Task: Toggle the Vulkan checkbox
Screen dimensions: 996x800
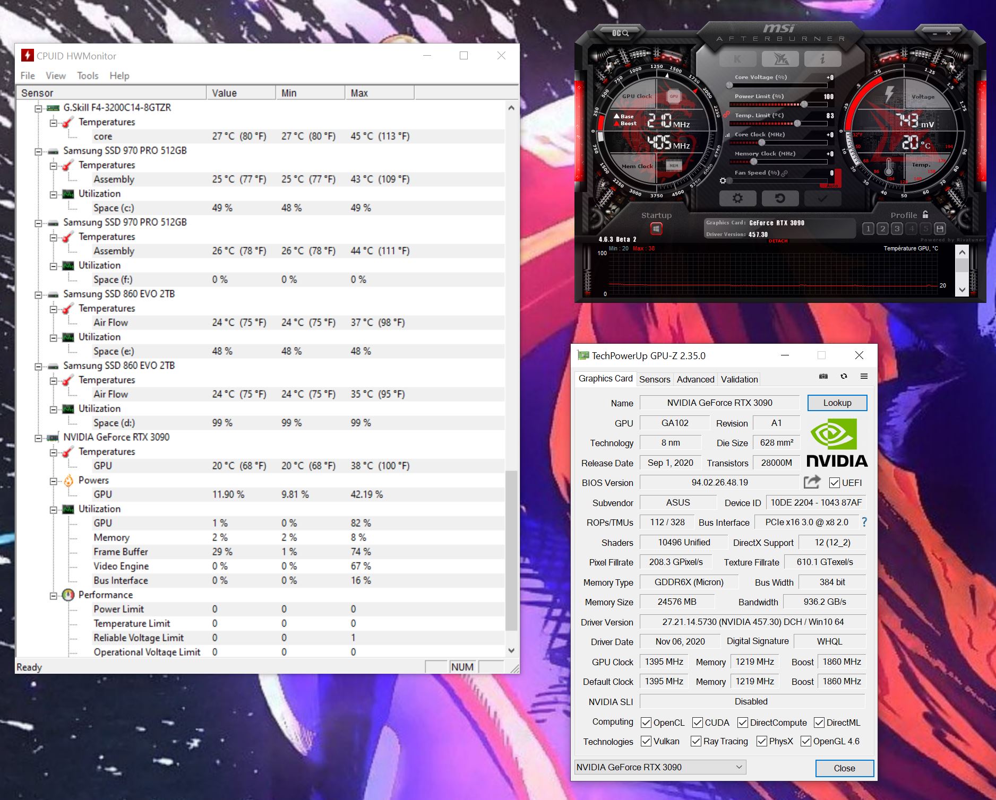Action: coord(646,741)
